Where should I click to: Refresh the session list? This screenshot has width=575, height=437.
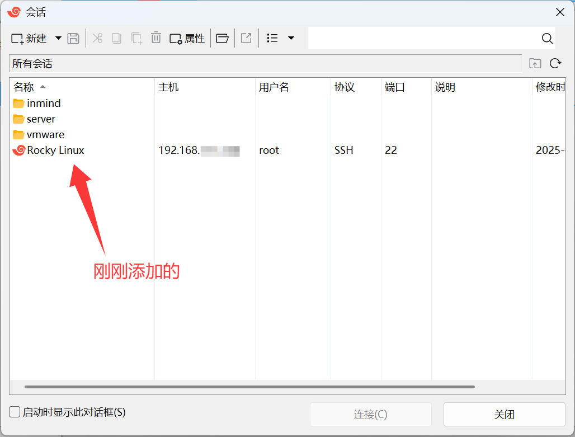[555, 64]
